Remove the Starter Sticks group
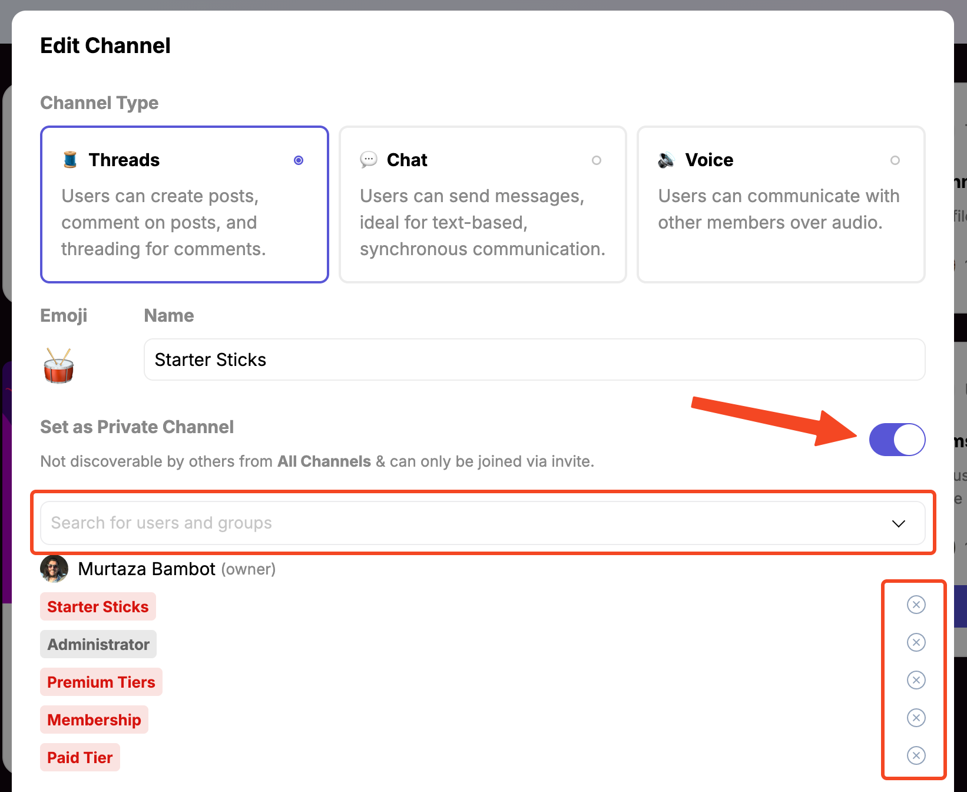 (x=916, y=605)
